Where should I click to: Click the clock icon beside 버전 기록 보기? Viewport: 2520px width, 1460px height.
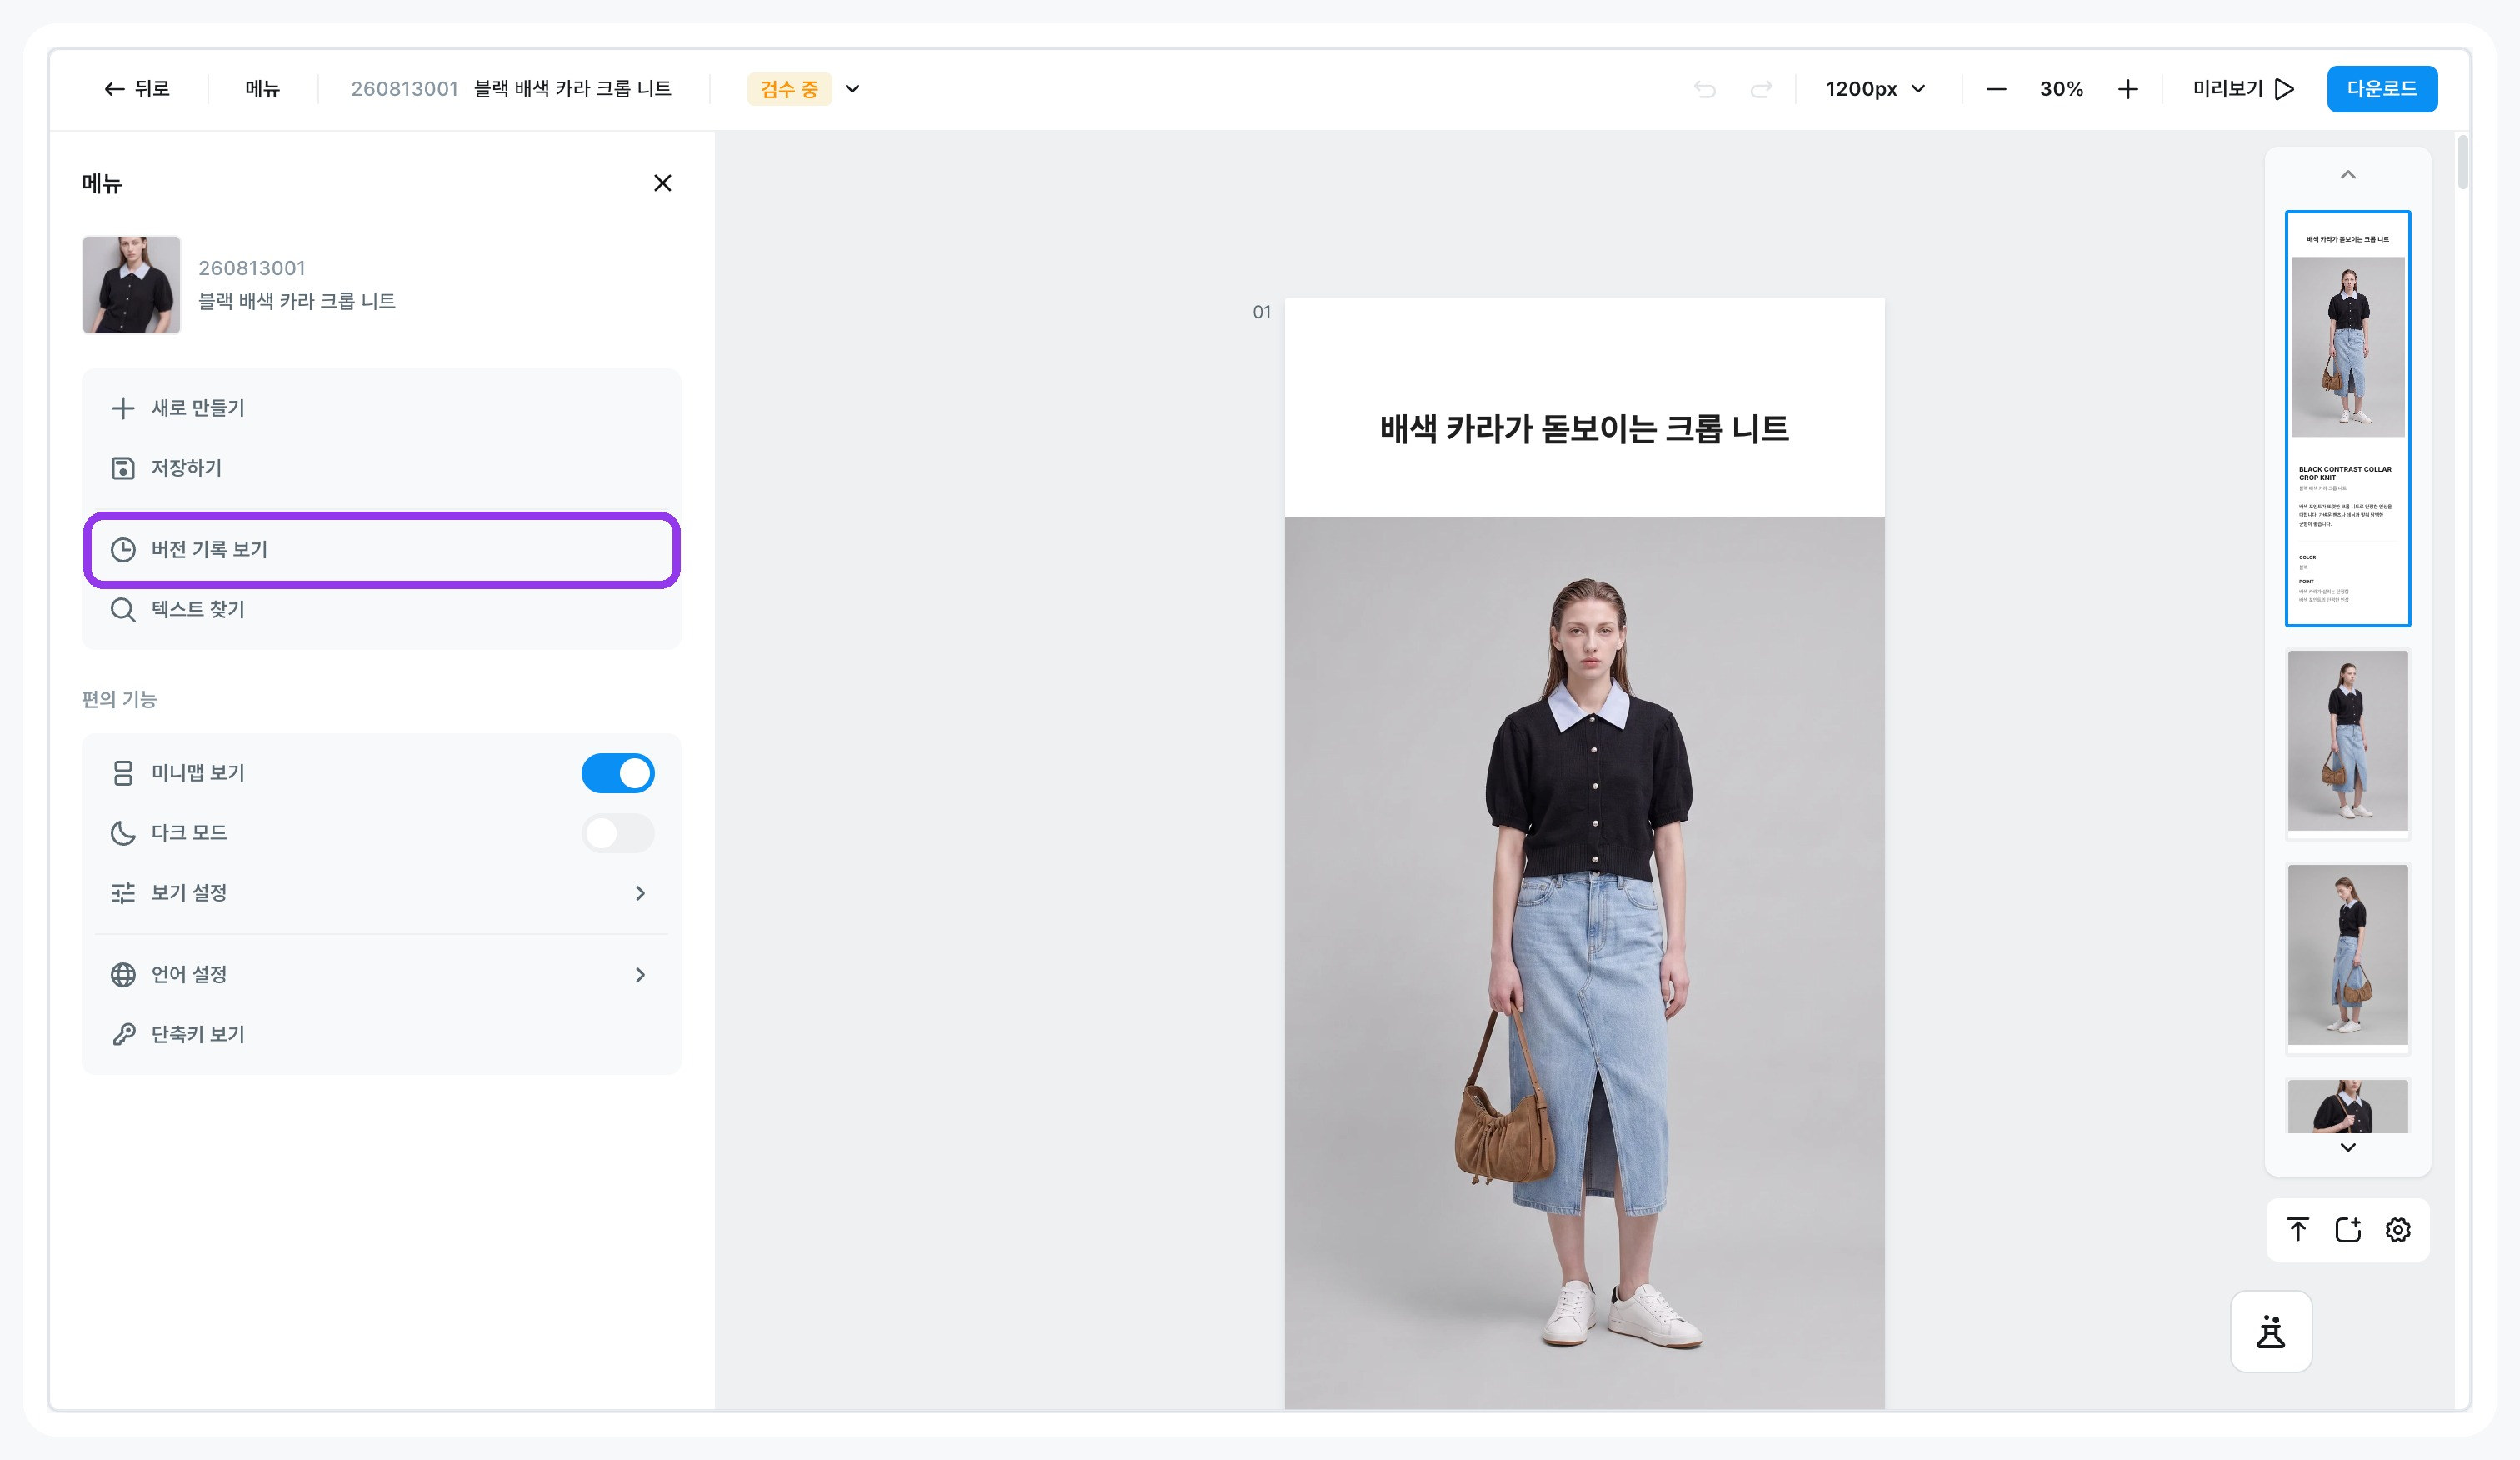coord(123,550)
